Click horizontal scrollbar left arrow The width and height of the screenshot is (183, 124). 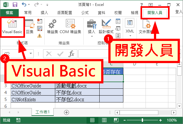click(117, 113)
